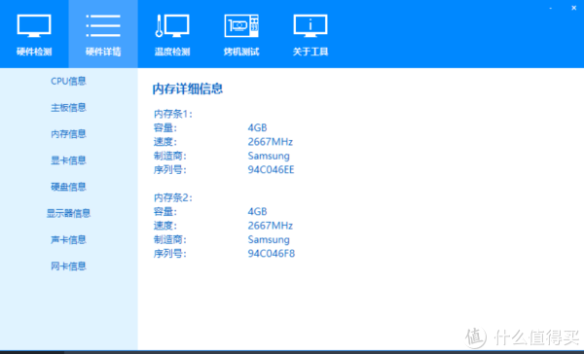The image size is (584, 354).
Task: Select the 硬件详情 list icon
Action: point(103,25)
